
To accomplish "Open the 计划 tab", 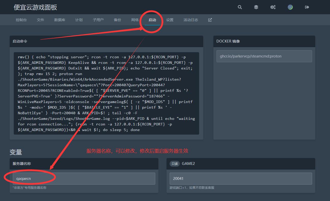I will pyautogui.click(x=79, y=20).
